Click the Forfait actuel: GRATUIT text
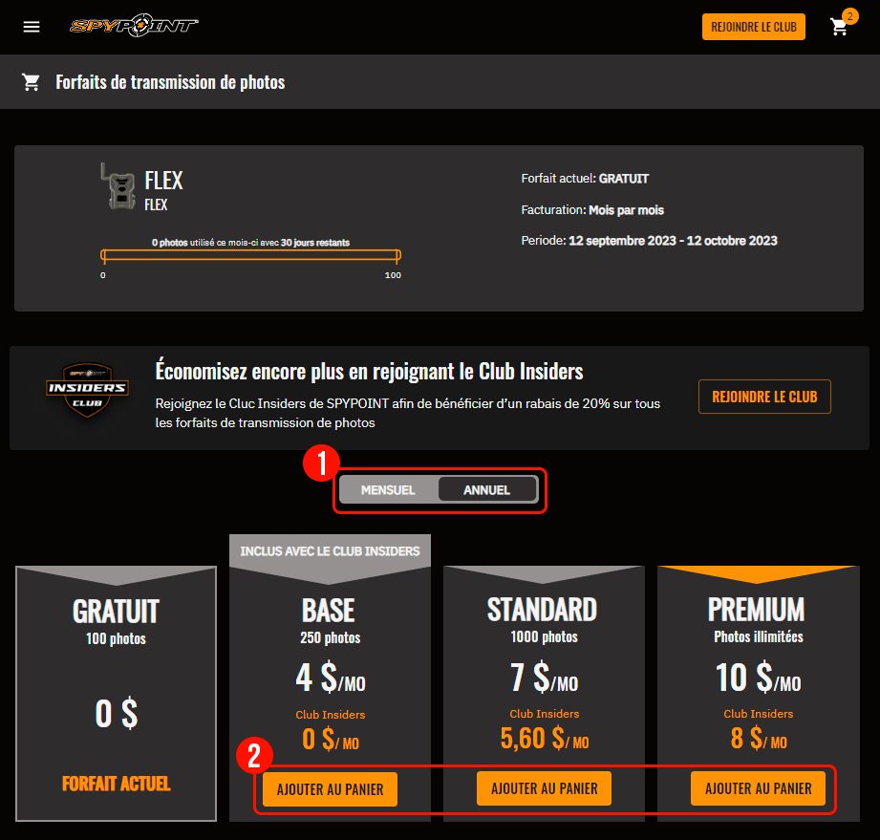The height and width of the screenshot is (840, 880). [585, 179]
